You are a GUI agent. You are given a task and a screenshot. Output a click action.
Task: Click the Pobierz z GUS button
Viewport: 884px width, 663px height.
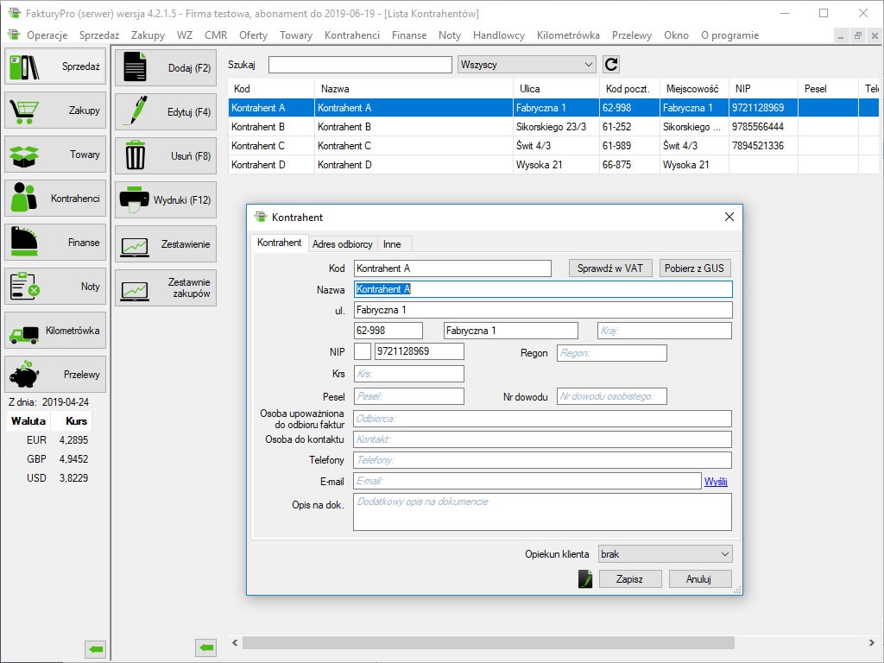tap(694, 268)
